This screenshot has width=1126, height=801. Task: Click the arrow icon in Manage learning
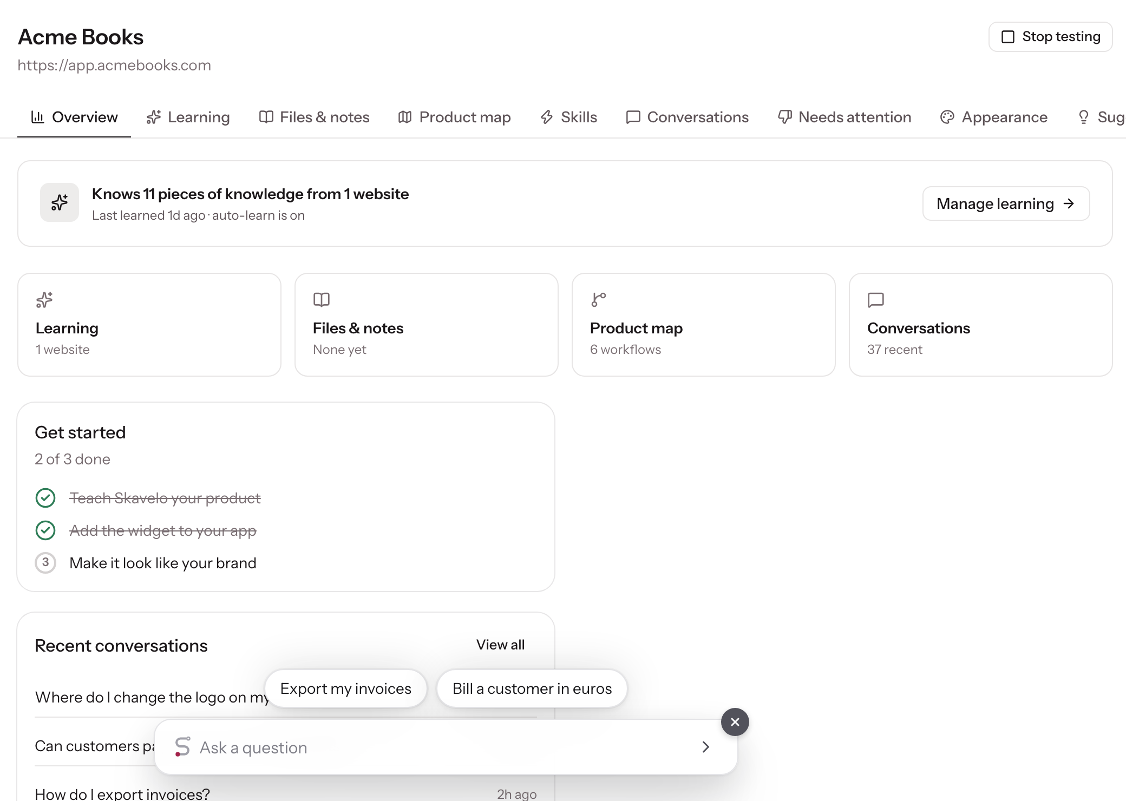(1069, 203)
